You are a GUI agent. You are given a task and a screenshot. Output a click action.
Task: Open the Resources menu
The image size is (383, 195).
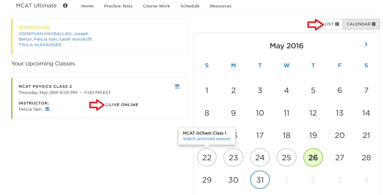click(221, 6)
